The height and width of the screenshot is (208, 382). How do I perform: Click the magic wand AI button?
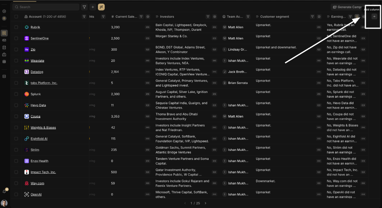tap(102, 7)
